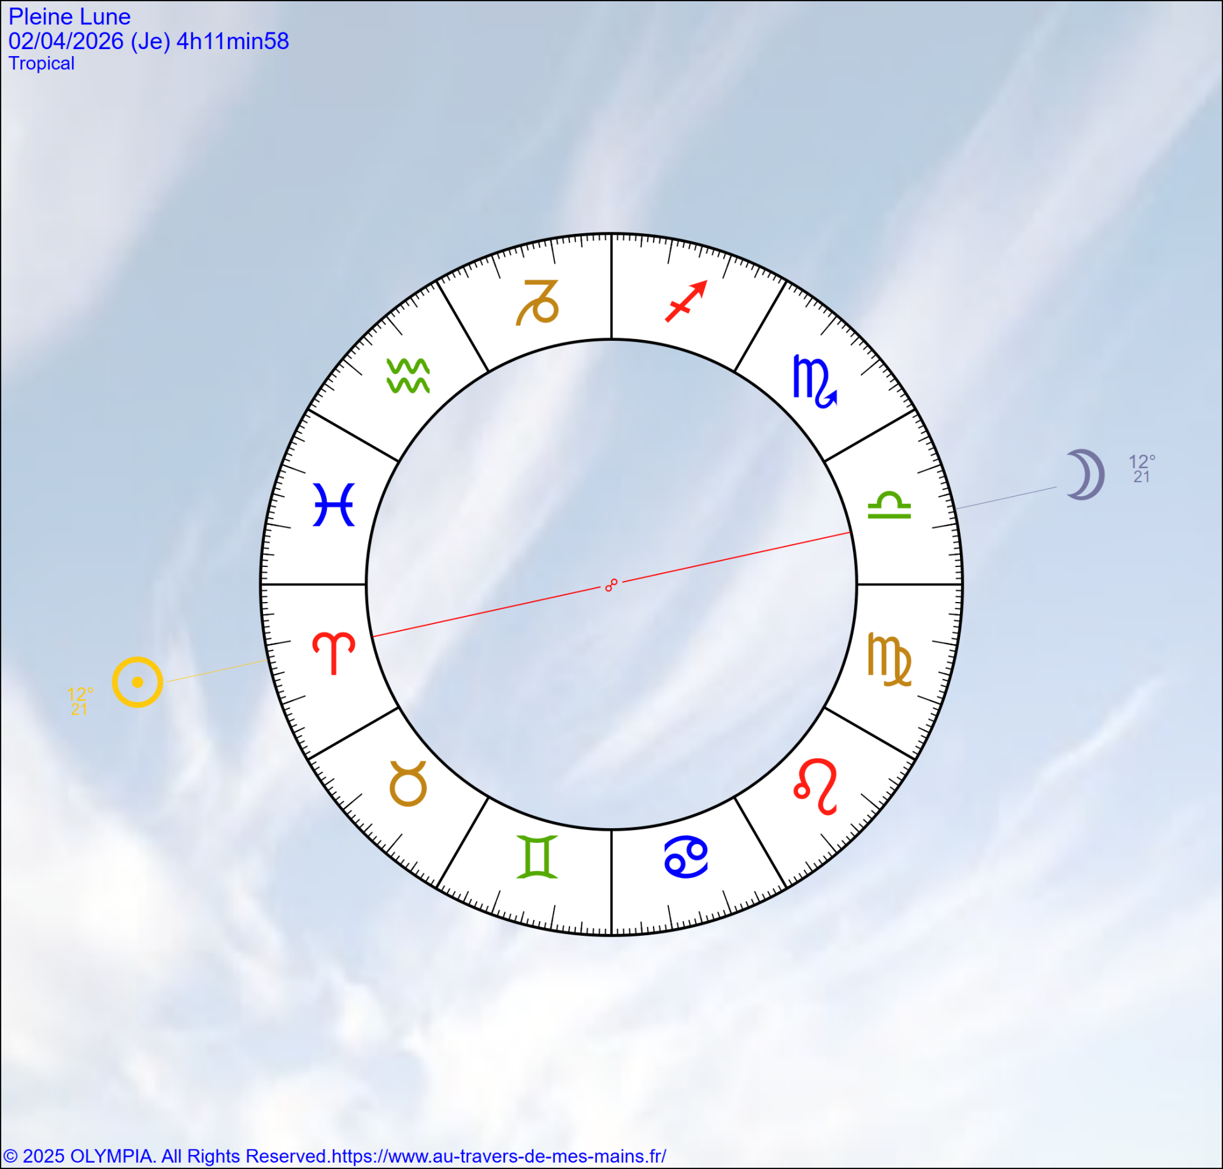This screenshot has height=1169, width=1223.
Task: Click the Capricorn zodiac symbol
Action: click(537, 303)
